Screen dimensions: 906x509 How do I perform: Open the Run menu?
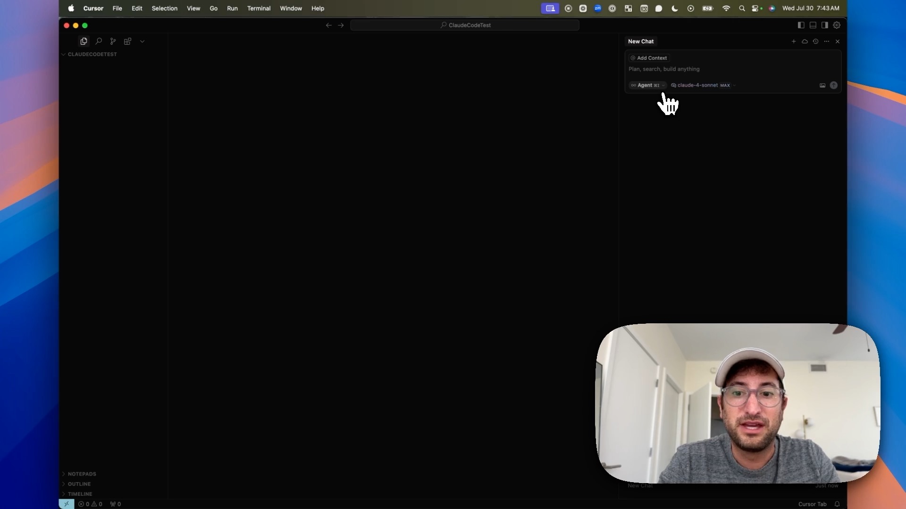232,8
